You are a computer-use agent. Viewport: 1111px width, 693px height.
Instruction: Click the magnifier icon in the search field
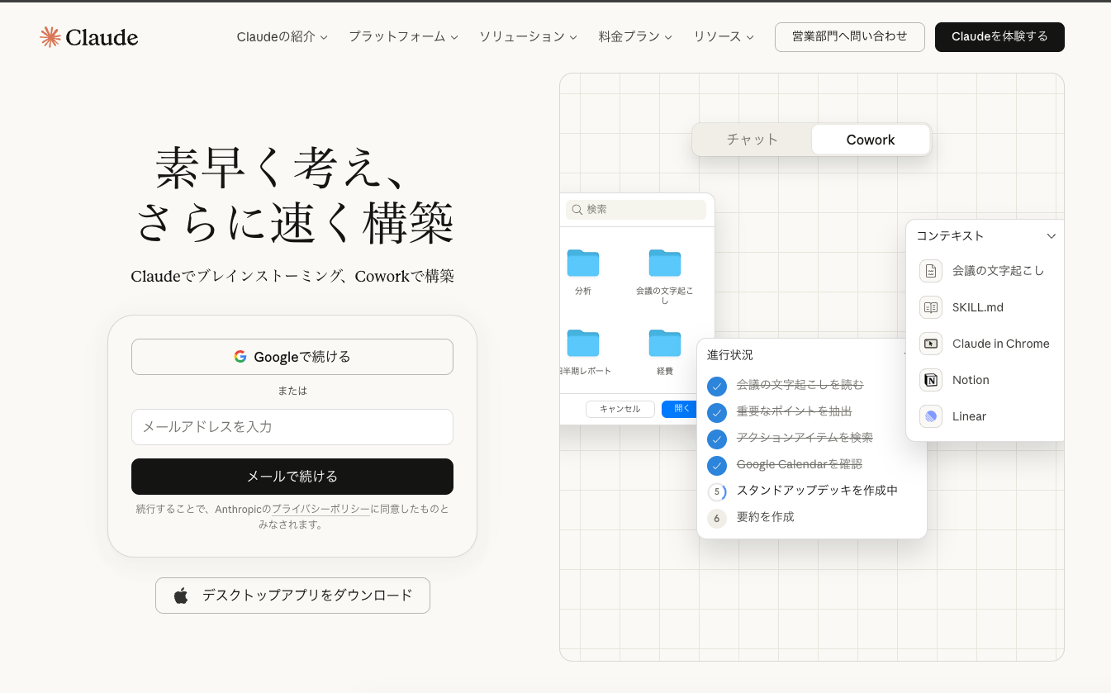[577, 210]
